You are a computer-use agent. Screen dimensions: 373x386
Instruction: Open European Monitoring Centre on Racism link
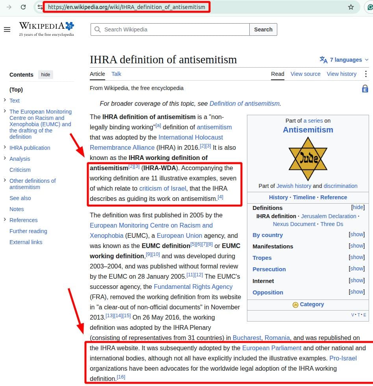(x=151, y=230)
